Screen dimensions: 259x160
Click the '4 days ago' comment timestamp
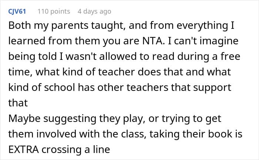(x=94, y=11)
